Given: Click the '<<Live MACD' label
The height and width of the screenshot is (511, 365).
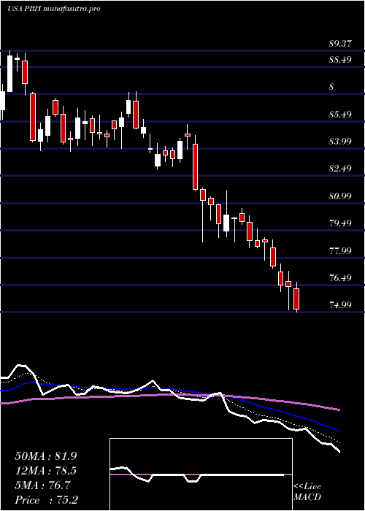Looking at the screenshot, I should click(307, 492).
